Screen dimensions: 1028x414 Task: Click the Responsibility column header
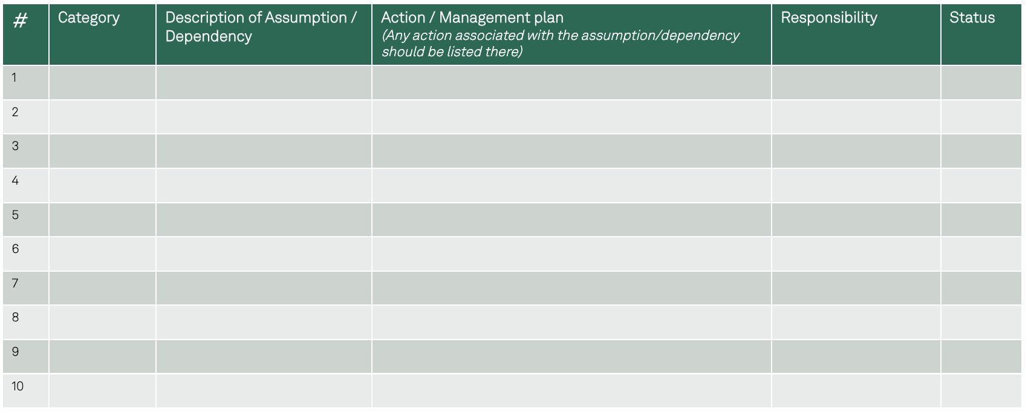856,34
